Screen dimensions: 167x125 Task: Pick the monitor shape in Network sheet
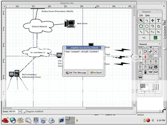tap(151, 57)
